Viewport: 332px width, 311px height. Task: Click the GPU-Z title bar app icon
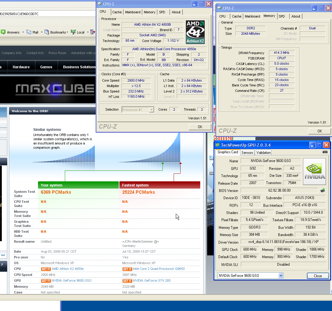pyautogui.click(x=217, y=145)
